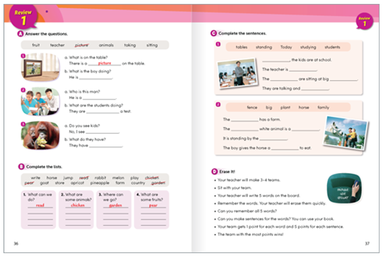The height and width of the screenshot is (260, 383).
Task: Click the word 'fruit' in section A word bank
Action: click(x=36, y=45)
